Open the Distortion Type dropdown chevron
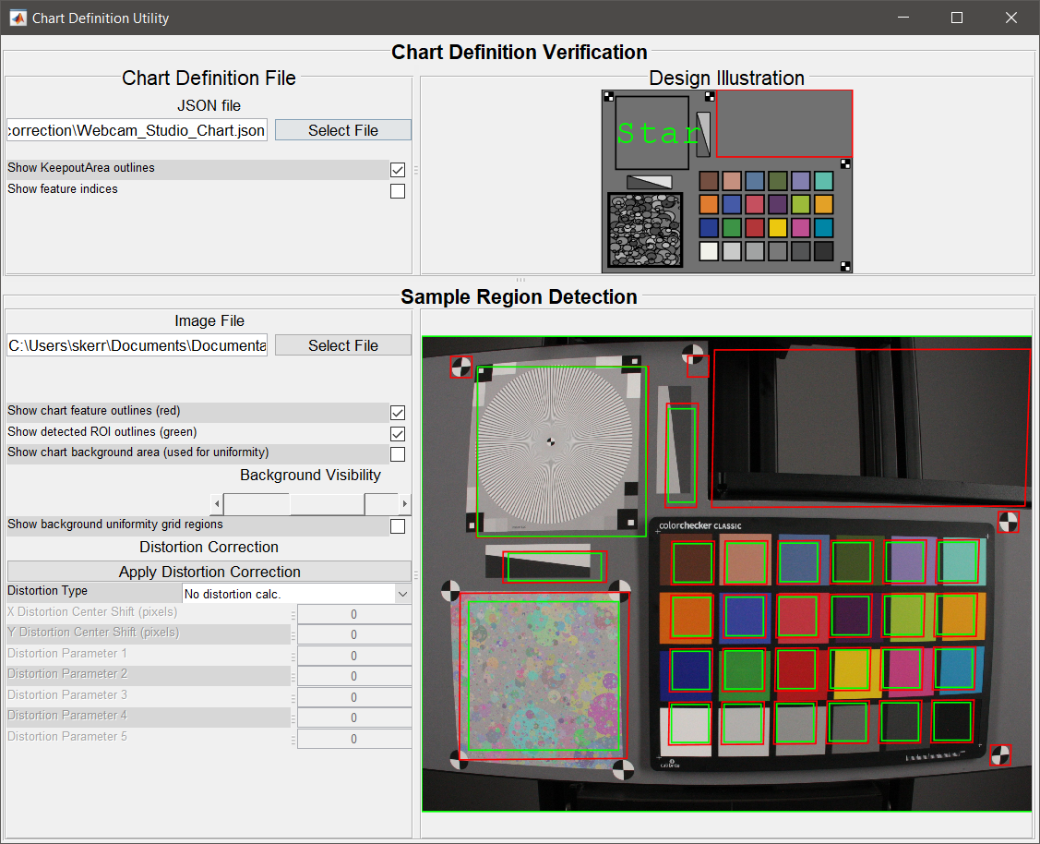The width and height of the screenshot is (1040, 844). coord(401,592)
